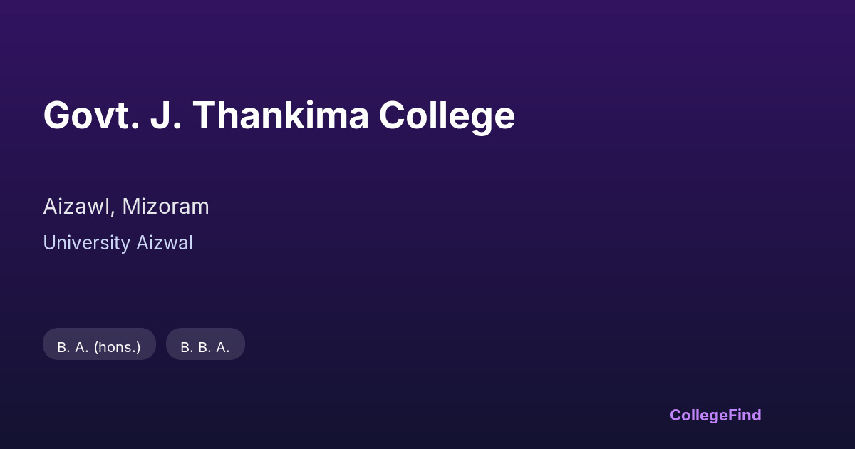Click the Govt. J. Thankima College heading
This screenshot has width=855, height=449.
[279, 115]
